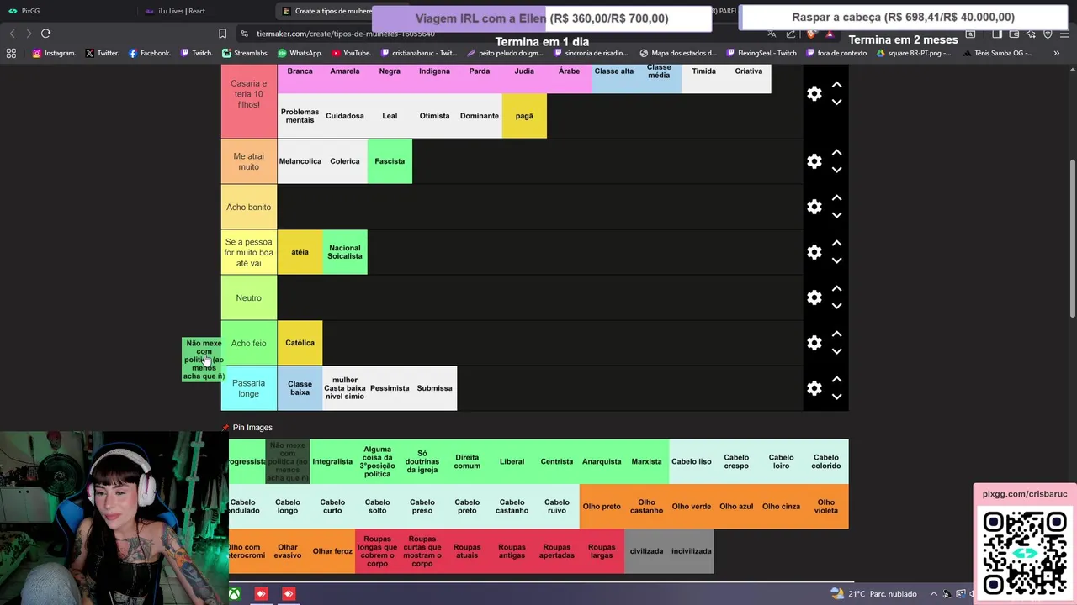The height and width of the screenshot is (605, 1077).
Task: Pick the 'incivilizada' tile from image pool
Action: point(692,551)
